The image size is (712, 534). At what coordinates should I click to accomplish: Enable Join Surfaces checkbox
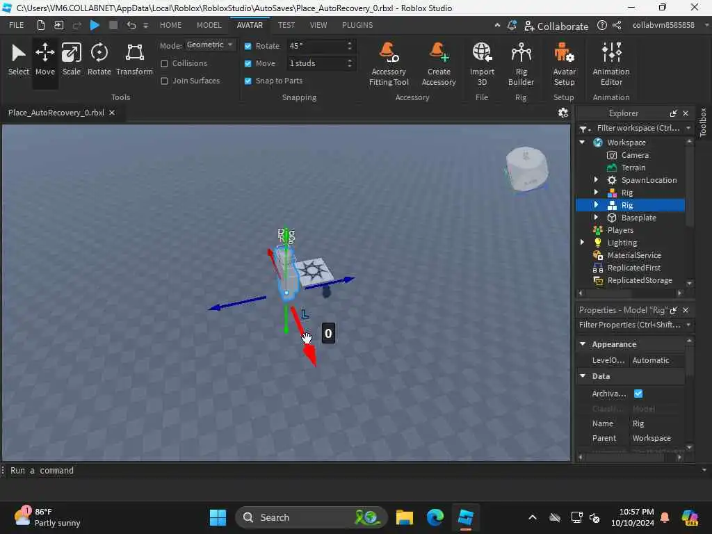tap(164, 81)
